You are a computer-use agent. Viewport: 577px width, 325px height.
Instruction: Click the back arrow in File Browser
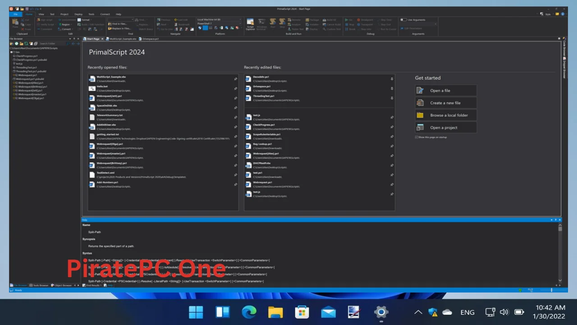pos(73,43)
